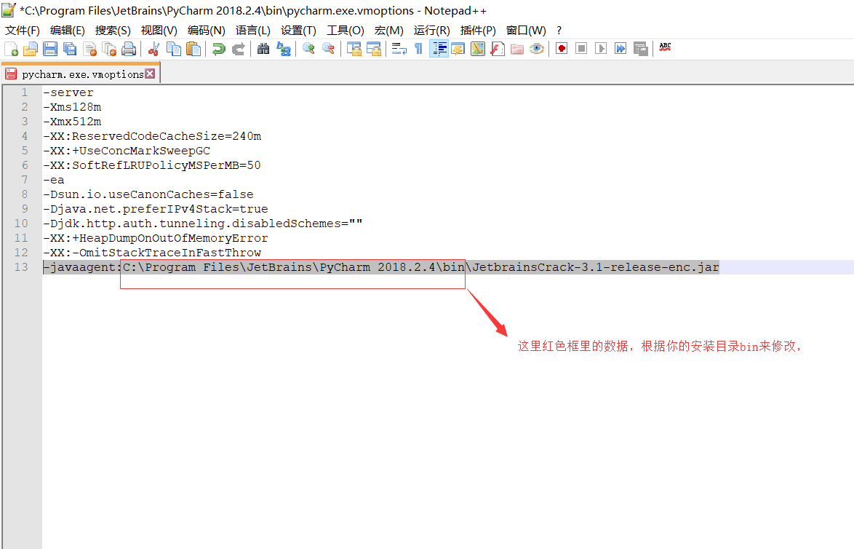
Task: Toggle the highlighted indent guide button
Action: [x=439, y=49]
